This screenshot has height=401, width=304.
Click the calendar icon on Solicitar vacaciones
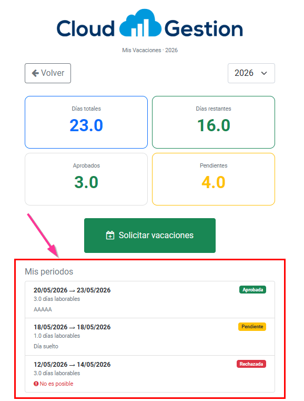(x=110, y=236)
